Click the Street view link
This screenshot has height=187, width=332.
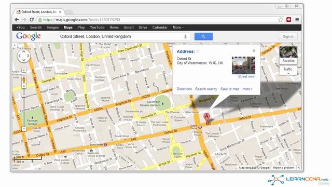coord(246,76)
